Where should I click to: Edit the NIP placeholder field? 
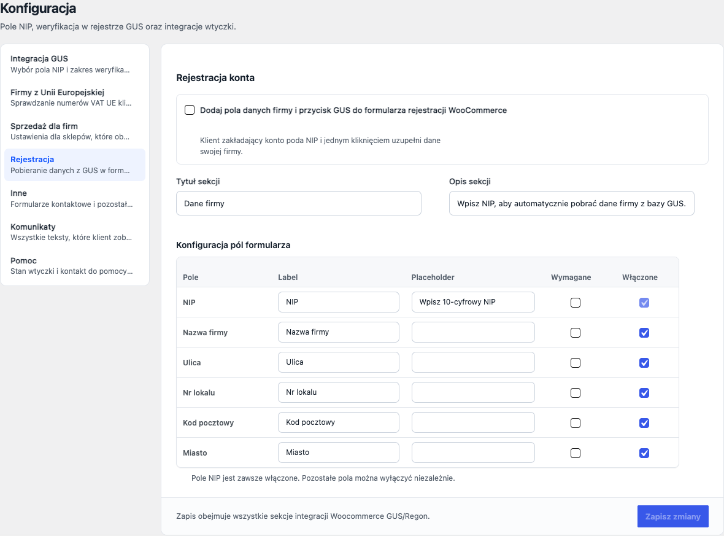point(473,302)
